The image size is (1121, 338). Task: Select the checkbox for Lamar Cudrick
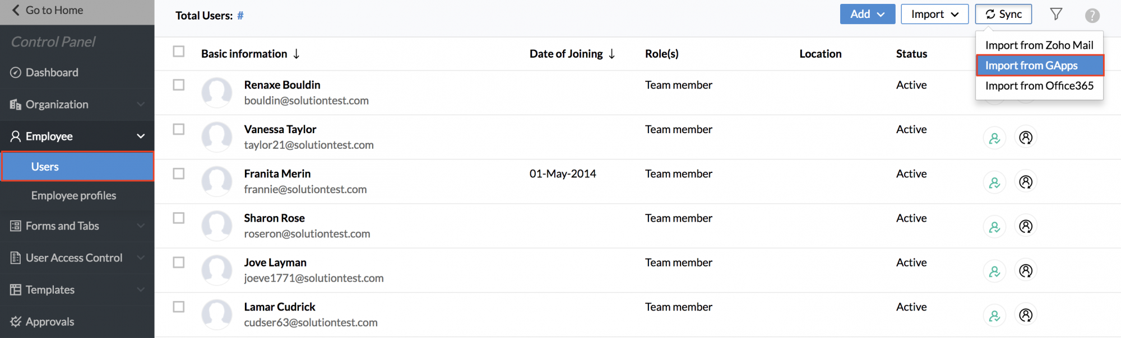tap(179, 307)
